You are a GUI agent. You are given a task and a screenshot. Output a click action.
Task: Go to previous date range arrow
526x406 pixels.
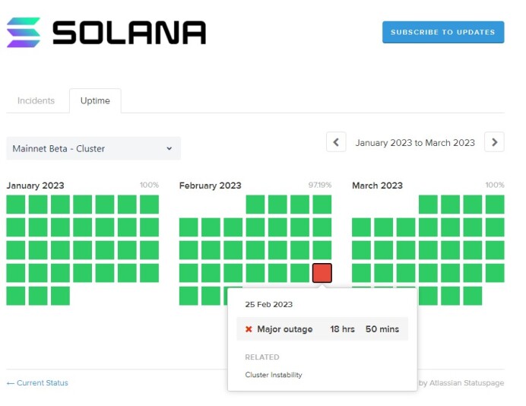click(x=336, y=142)
